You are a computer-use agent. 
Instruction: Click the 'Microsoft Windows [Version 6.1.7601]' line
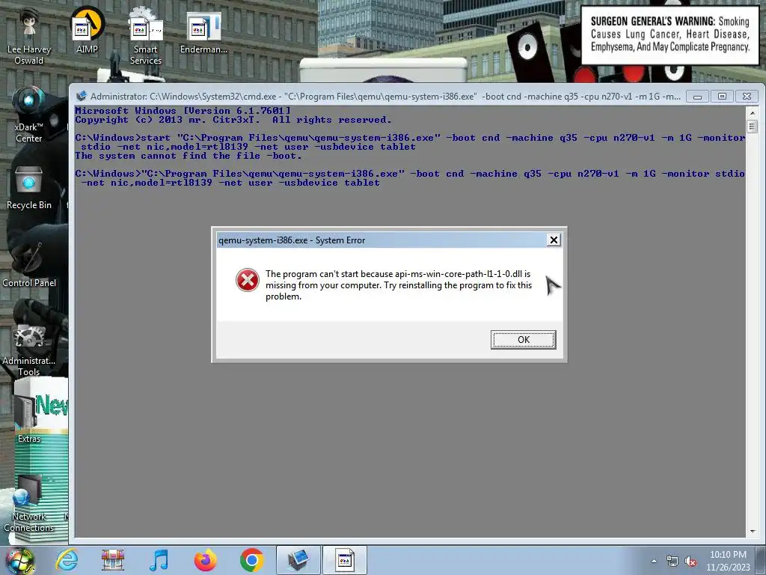pyautogui.click(x=183, y=111)
